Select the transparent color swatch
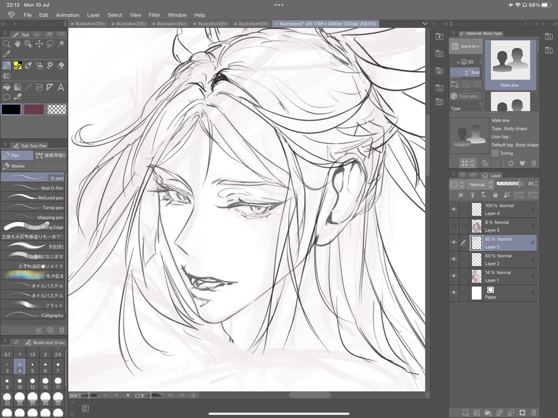 point(57,109)
